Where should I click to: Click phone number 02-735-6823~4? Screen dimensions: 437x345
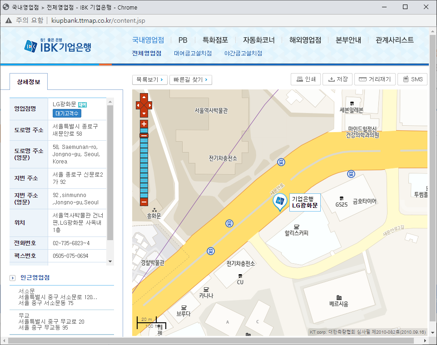pyautogui.click(x=71, y=243)
